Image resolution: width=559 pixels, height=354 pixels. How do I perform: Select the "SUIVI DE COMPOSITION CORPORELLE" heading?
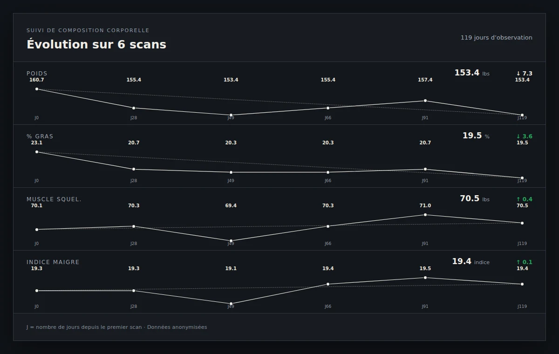coord(88,30)
